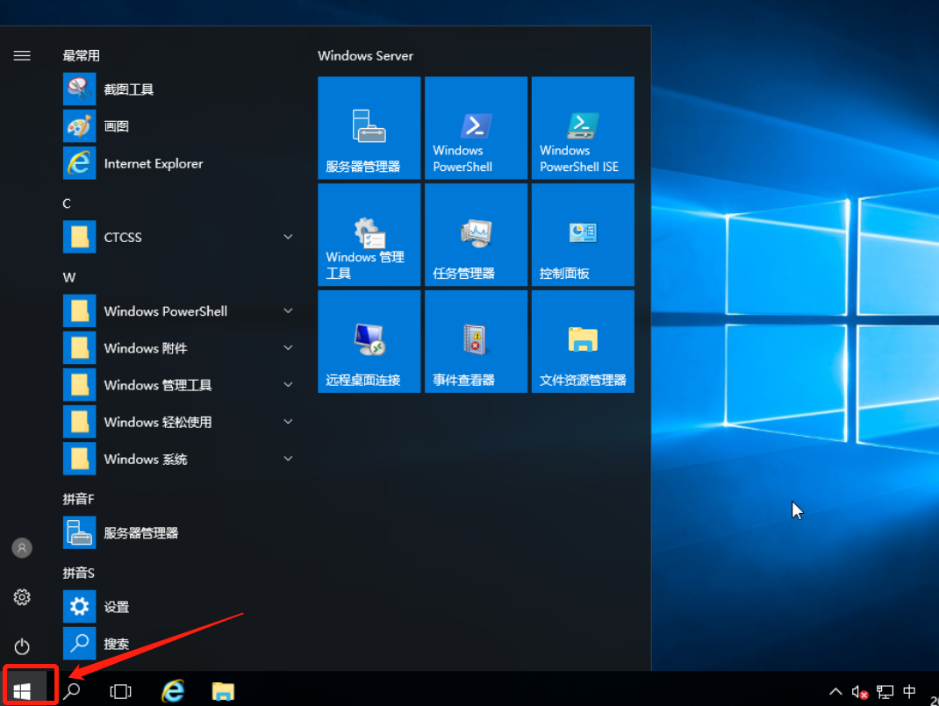Click the muted volume icon in the system tray
The height and width of the screenshot is (706, 939).
coord(859,692)
